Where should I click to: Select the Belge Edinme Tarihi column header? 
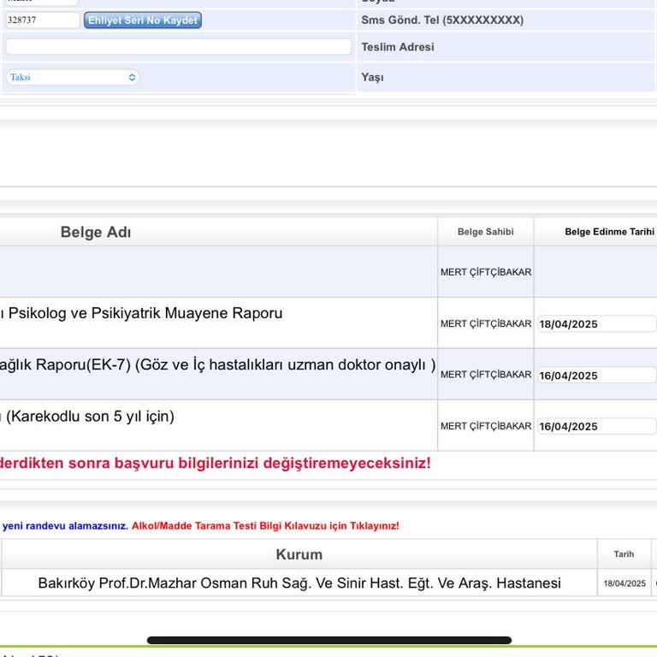pyautogui.click(x=608, y=232)
